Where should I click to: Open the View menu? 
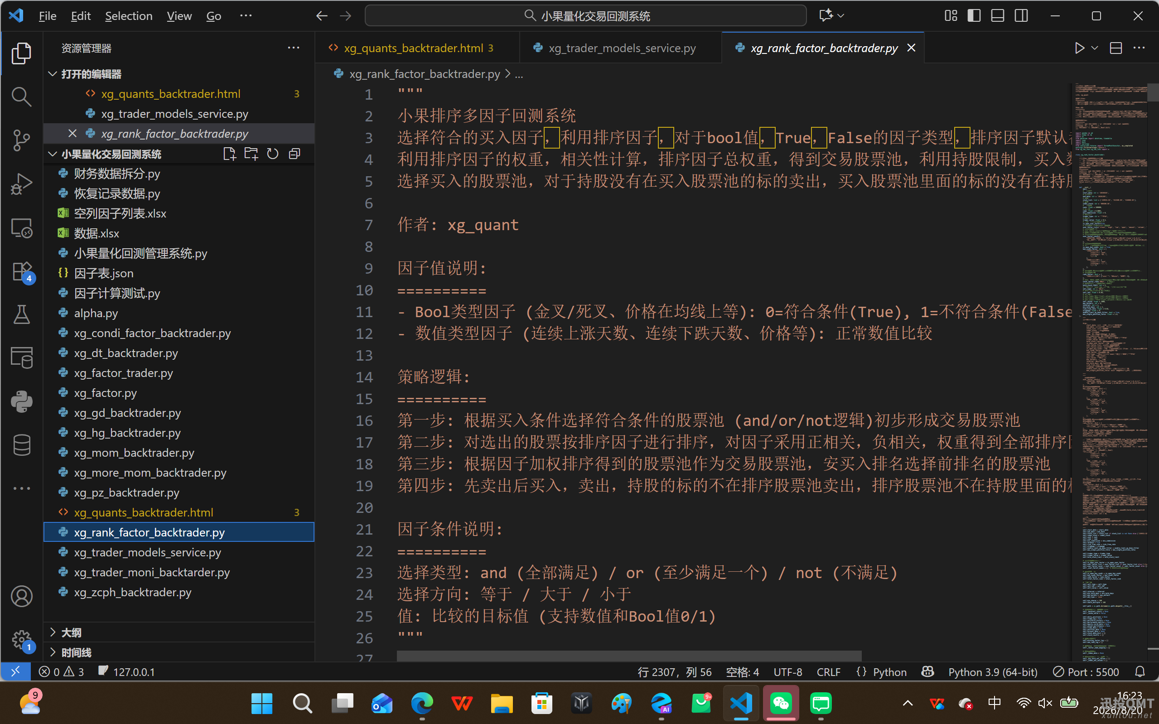pyautogui.click(x=179, y=16)
